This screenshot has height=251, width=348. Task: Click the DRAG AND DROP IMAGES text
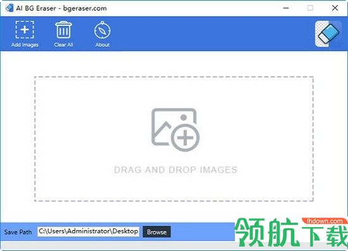175,170
